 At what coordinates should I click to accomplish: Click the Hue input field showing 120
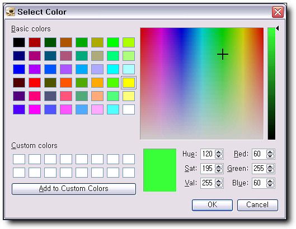click(208, 154)
